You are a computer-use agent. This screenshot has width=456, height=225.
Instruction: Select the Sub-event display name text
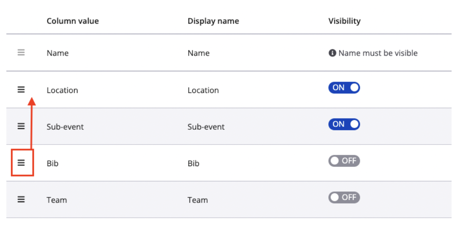pyautogui.click(x=206, y=127)
